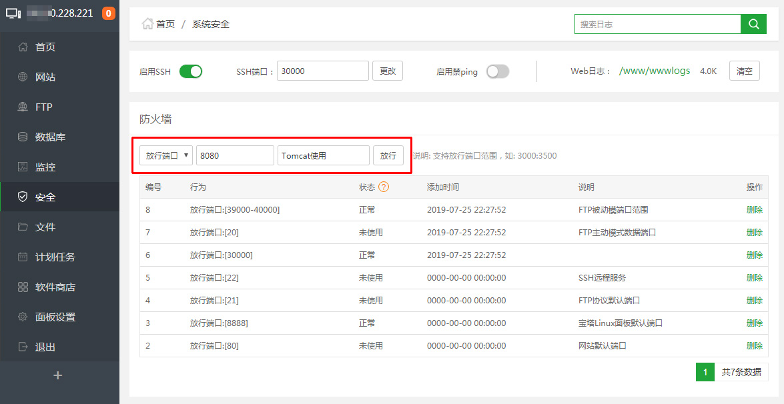Delete the port 8888 firewall rule
Viewport: 784px width, 404px height.
tap(754, 323)
